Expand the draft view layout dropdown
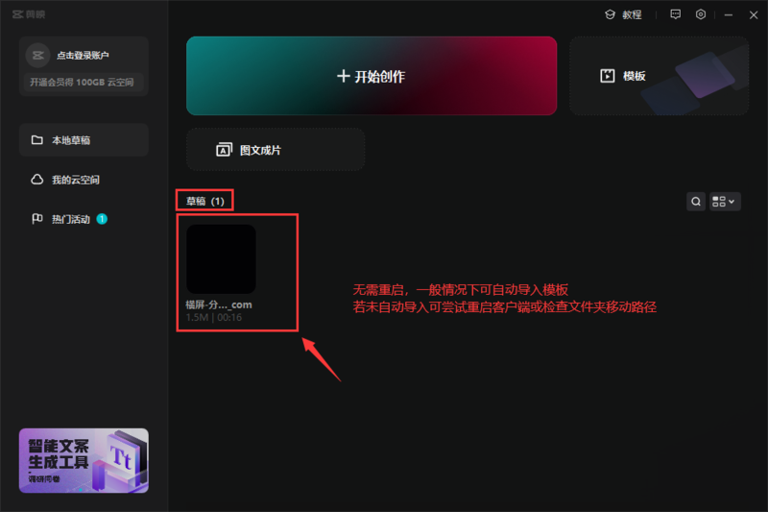The width and height of the screenshot is (768, 512). coord(724,202)
